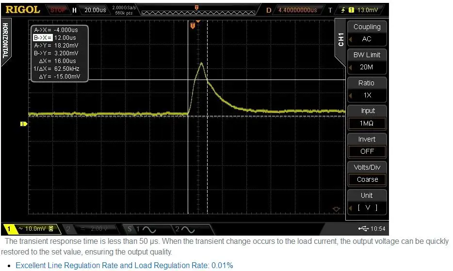Toggle the Invert OFF setting
Image resolution: width=453 pixels, height=271 pixels.
pos(367,145)
